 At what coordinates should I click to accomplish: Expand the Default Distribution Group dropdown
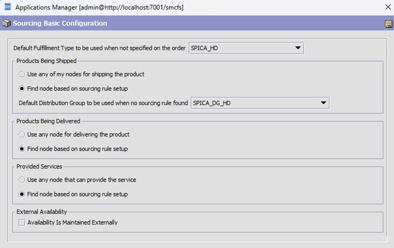pos(323,104)
